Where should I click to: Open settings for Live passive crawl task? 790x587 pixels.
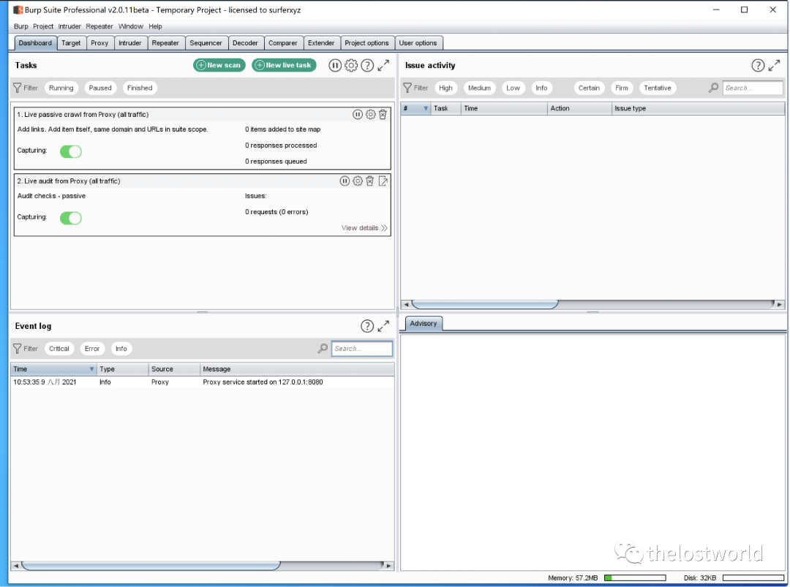370,114
